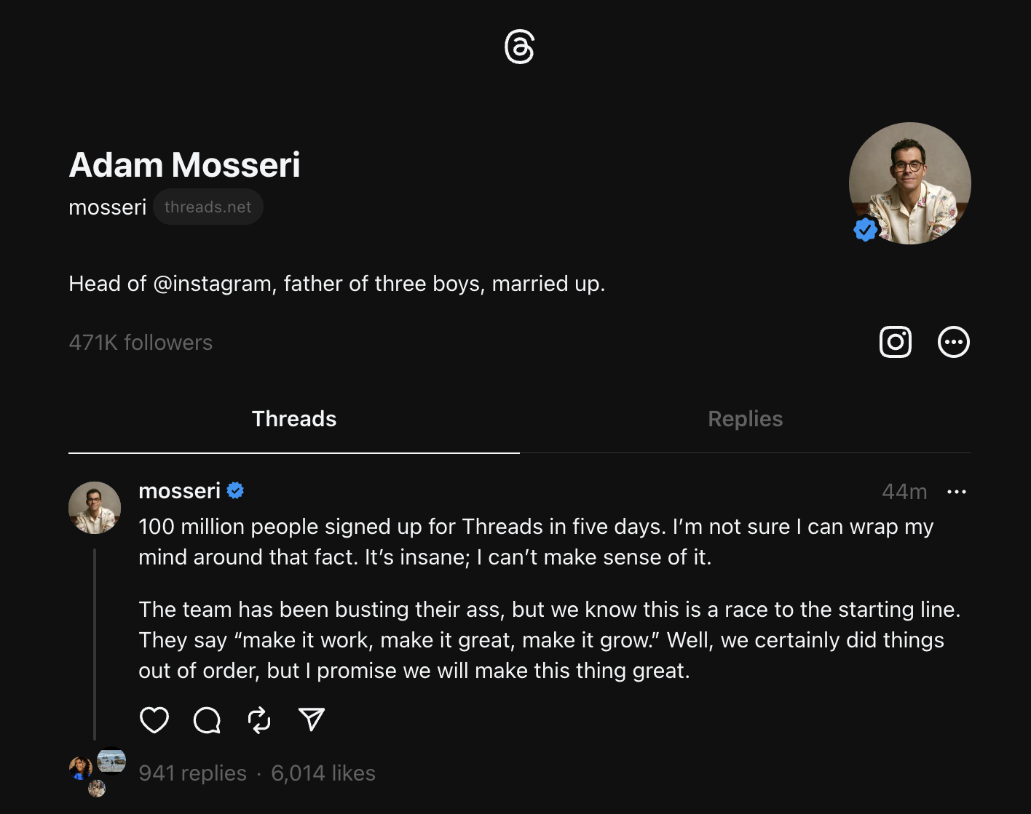Click the blue verified badge beside mosseri
Screen dimensions: 1031x814
pyautogui.click(x=235, y=491)
